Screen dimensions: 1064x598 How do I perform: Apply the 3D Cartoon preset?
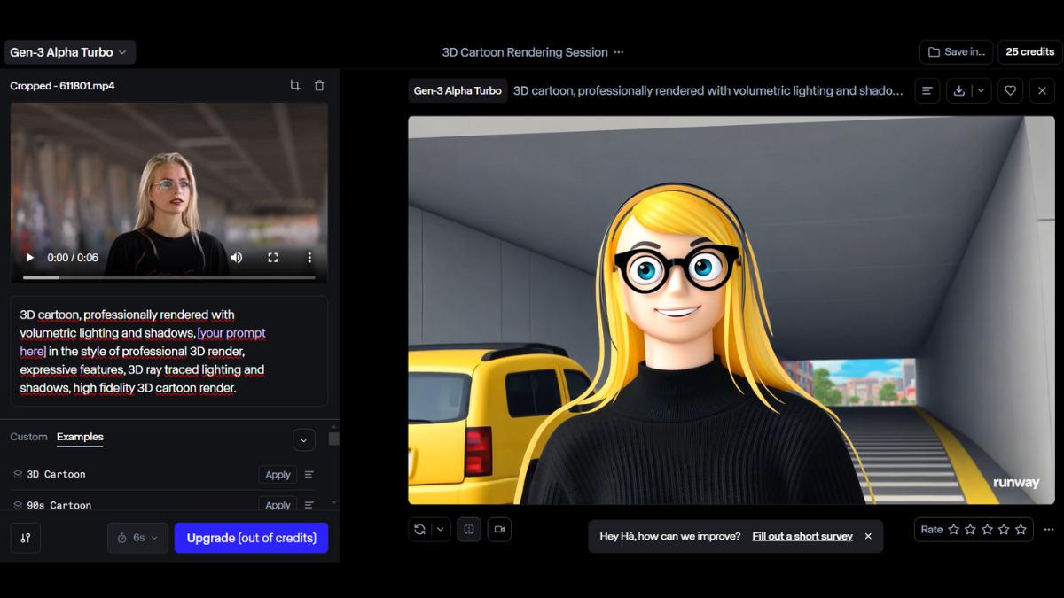click(x=278, y=475)
